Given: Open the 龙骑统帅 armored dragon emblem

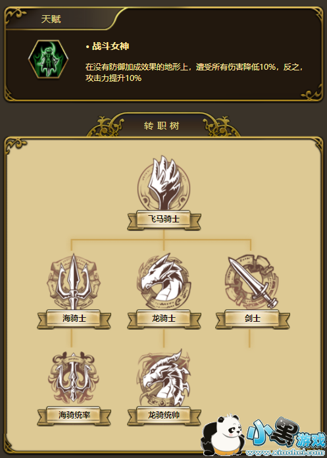Looking at the screenshot, I should [x=164, y=378].
